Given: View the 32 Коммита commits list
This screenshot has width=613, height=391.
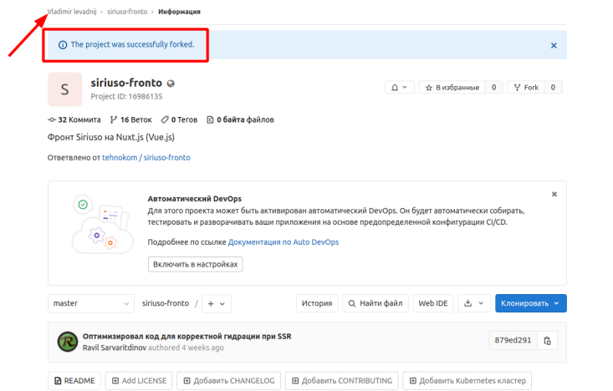Looking at the screenshot, I should point(74,120).
